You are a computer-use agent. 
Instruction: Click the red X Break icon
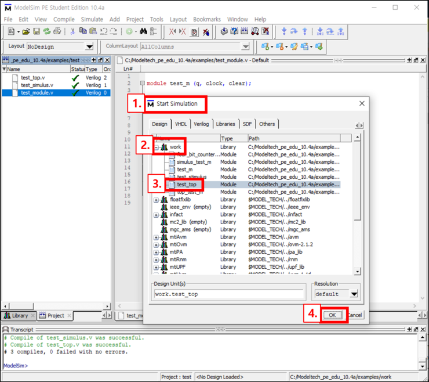click(265, 31)
